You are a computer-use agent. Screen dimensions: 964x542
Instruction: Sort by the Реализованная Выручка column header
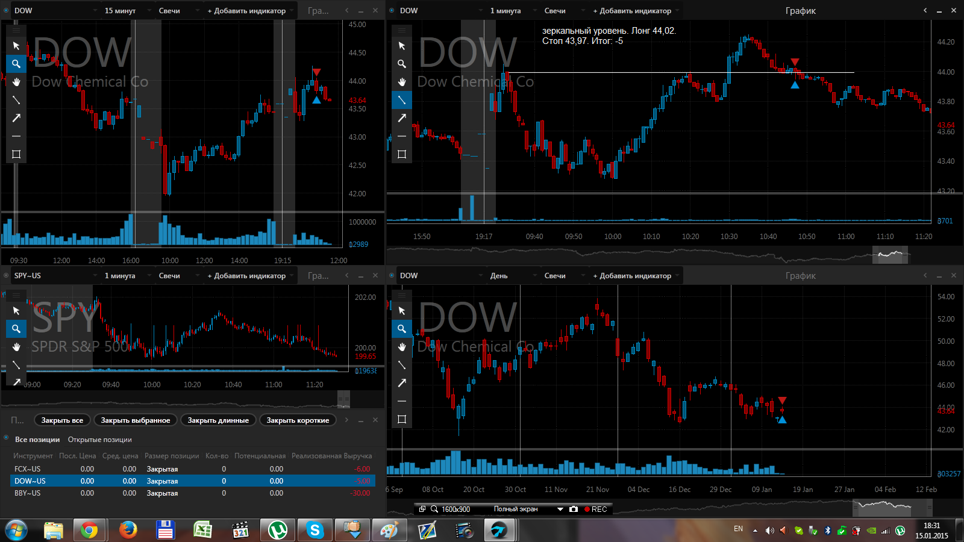[x=332, y=456]
